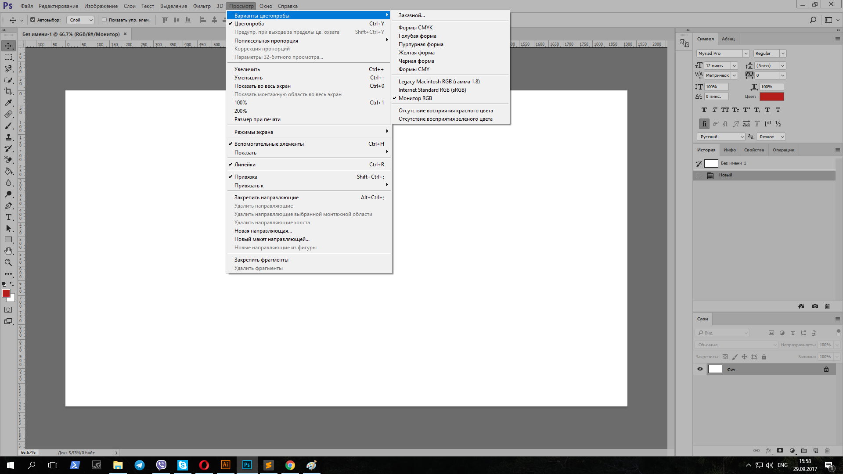The width and height of the screenshot is (843, 474).
Task: Select the Rectangle shape tool
Action: [8, 240]
